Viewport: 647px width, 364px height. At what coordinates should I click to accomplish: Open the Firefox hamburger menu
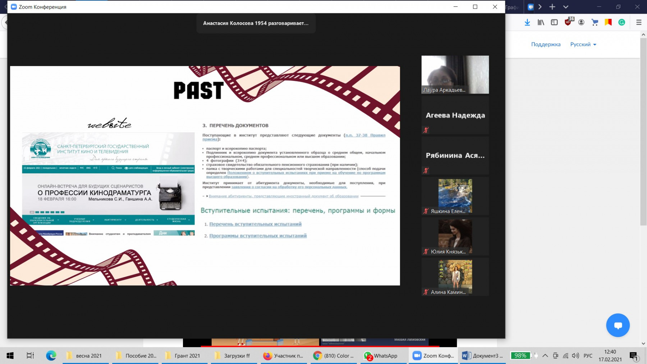point(639,22)
